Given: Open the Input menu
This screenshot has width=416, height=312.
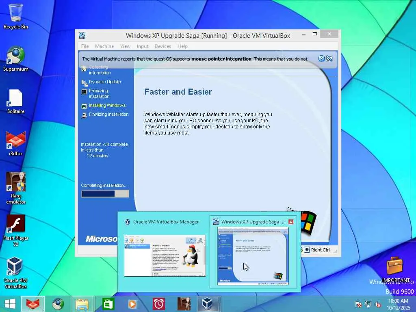Looking at the screenshot, I should click(143, 46).
